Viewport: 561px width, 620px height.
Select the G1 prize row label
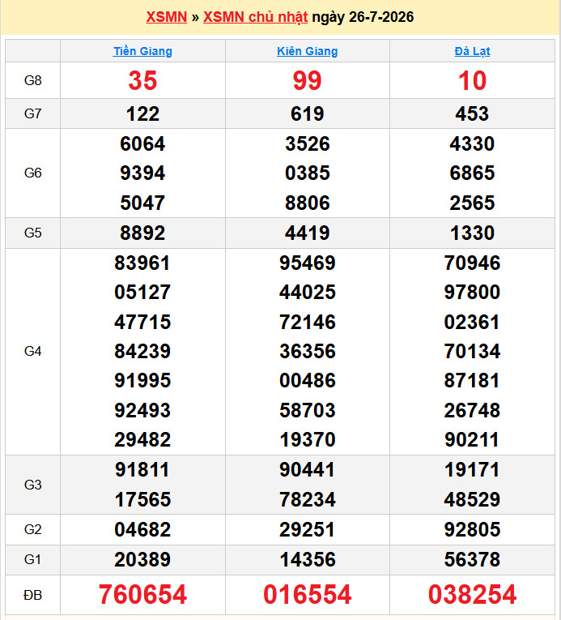pos(33,559)
